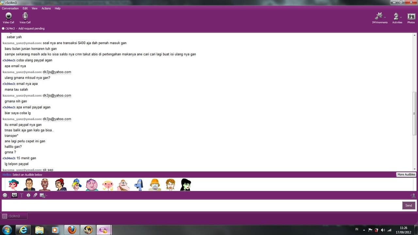
Task: Open the volume control in system tray
Action: pos(383,230)
